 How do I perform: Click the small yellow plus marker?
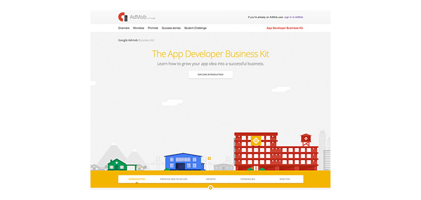click(x=209, y=158)
